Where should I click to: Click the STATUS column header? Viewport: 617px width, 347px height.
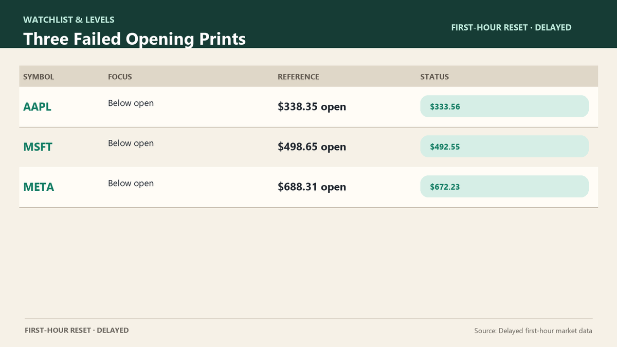pos(434,77)
